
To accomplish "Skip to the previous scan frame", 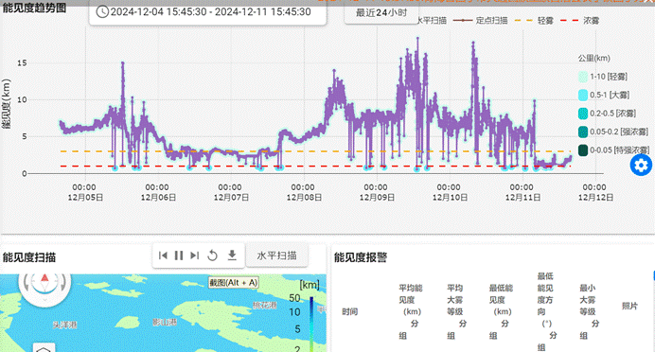I will pyautogui.click(x=163, y=255).
